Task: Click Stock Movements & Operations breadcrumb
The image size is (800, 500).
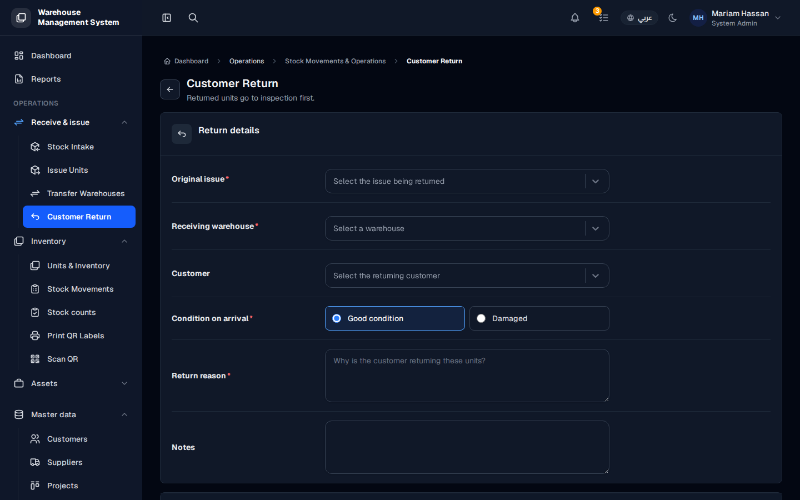Action: pos(335,61)
